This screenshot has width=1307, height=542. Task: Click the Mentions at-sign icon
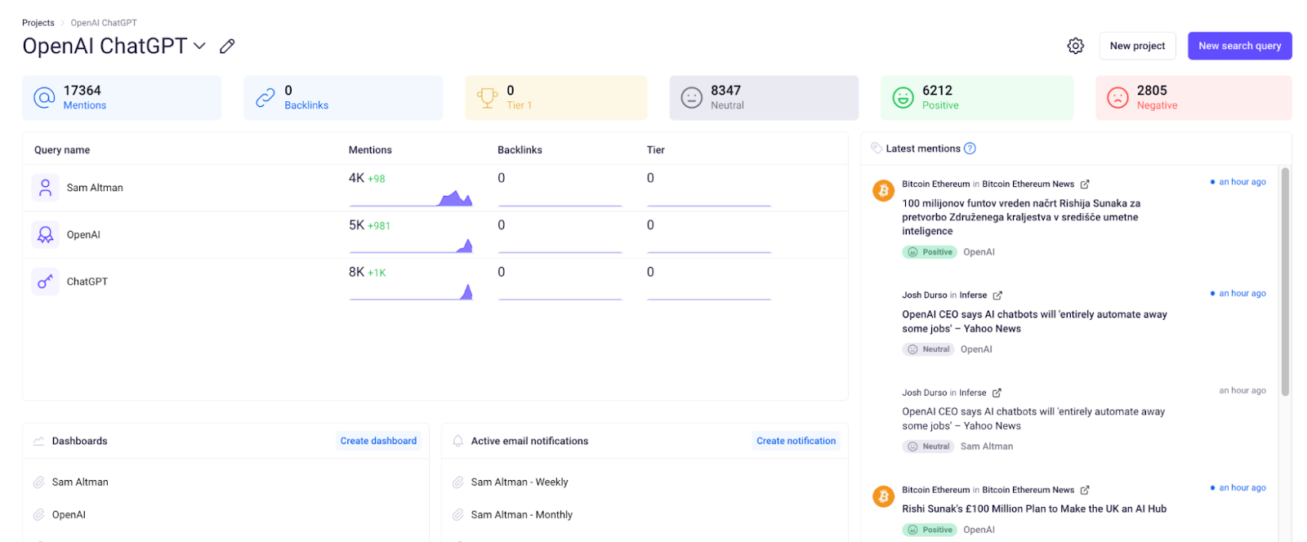point(44,98)
